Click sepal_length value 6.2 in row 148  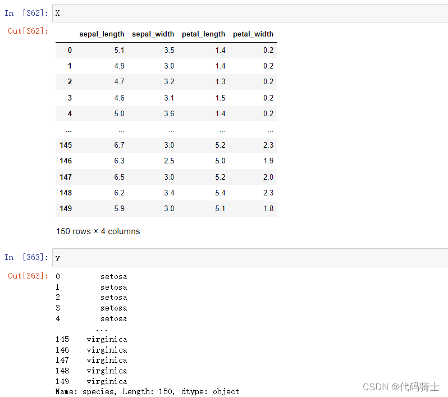[x=119, y=193]
